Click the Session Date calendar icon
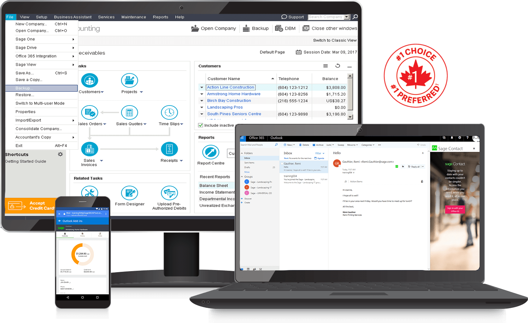This screenshot has height=323, width=528. click(299, 52)
